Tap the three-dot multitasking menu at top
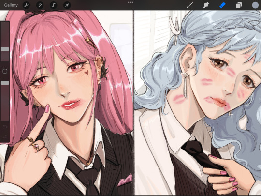 click(130, 2)
